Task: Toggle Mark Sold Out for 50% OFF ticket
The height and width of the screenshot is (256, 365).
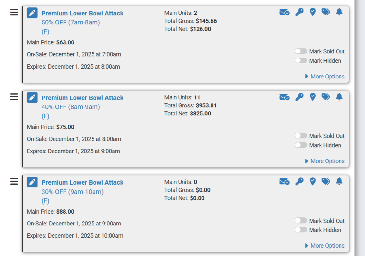Action: tap(301, 51)
